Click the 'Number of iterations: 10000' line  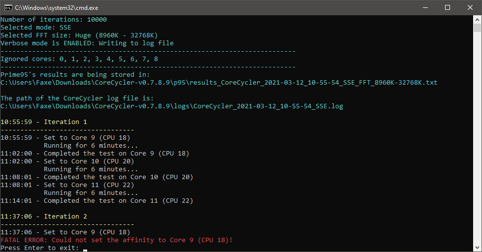click(x=54, y=20)
